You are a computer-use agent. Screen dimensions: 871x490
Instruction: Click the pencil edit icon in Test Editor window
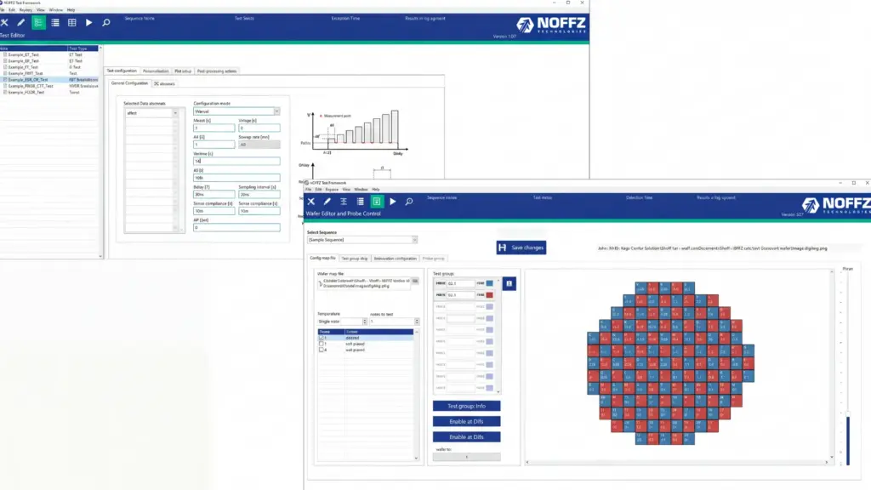[x=21, y=23]
